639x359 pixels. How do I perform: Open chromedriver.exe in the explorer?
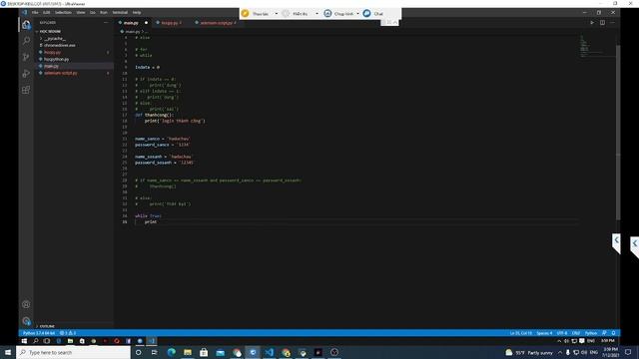tap(60, 45)
